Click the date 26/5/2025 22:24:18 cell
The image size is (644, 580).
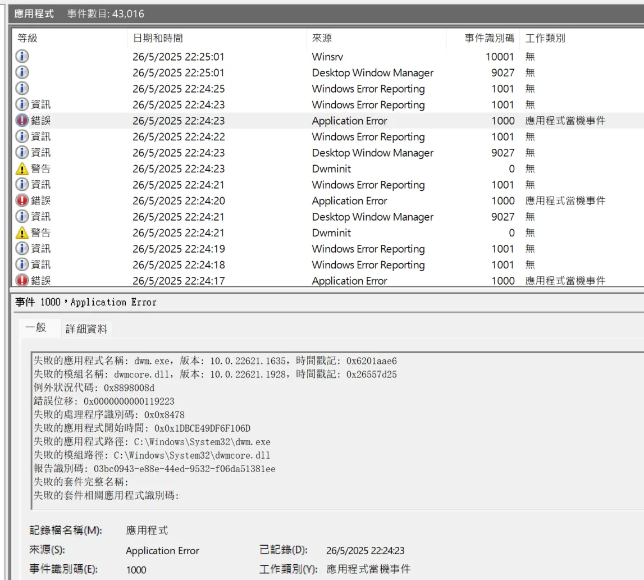[179, 265]
